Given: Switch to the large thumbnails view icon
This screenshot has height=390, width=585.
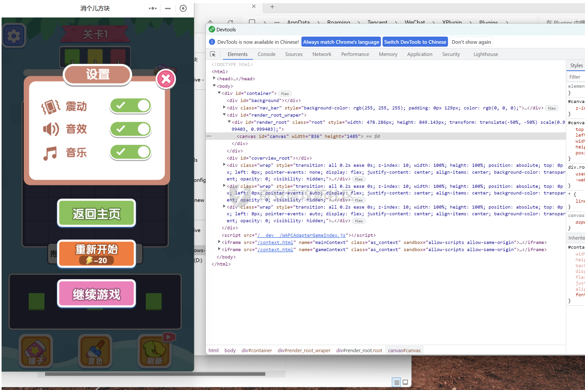Looking at the screenshot, I should tap(405, 382).
